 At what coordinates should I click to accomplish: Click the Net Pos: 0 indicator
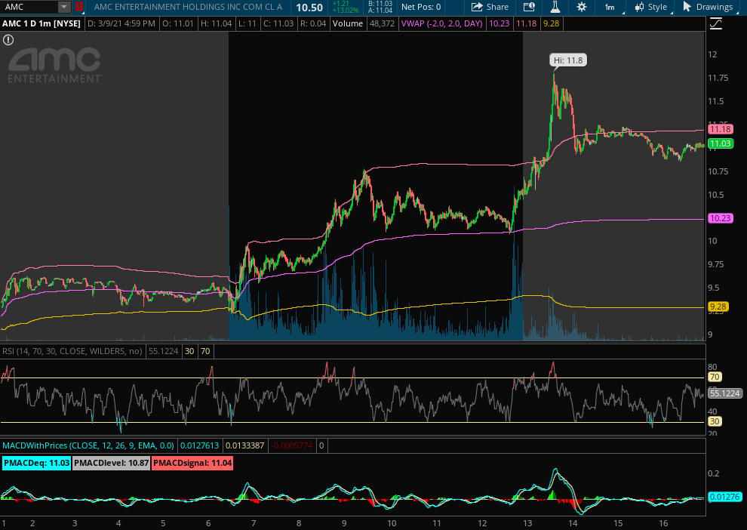(x=421, y=7)
